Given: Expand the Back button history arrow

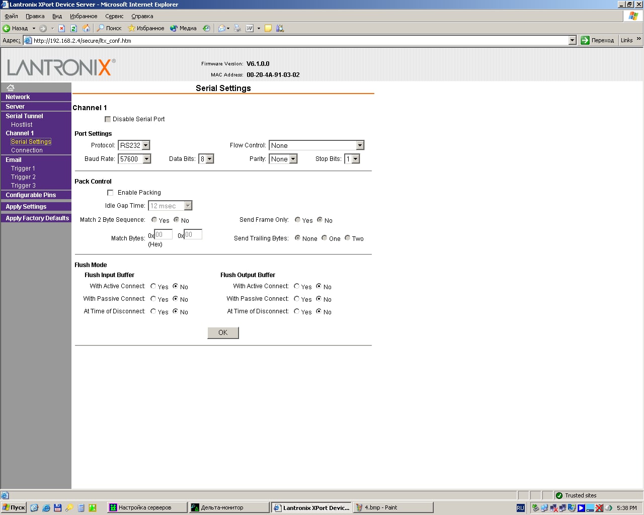Looking at the screenshot, I should point(34,28).
